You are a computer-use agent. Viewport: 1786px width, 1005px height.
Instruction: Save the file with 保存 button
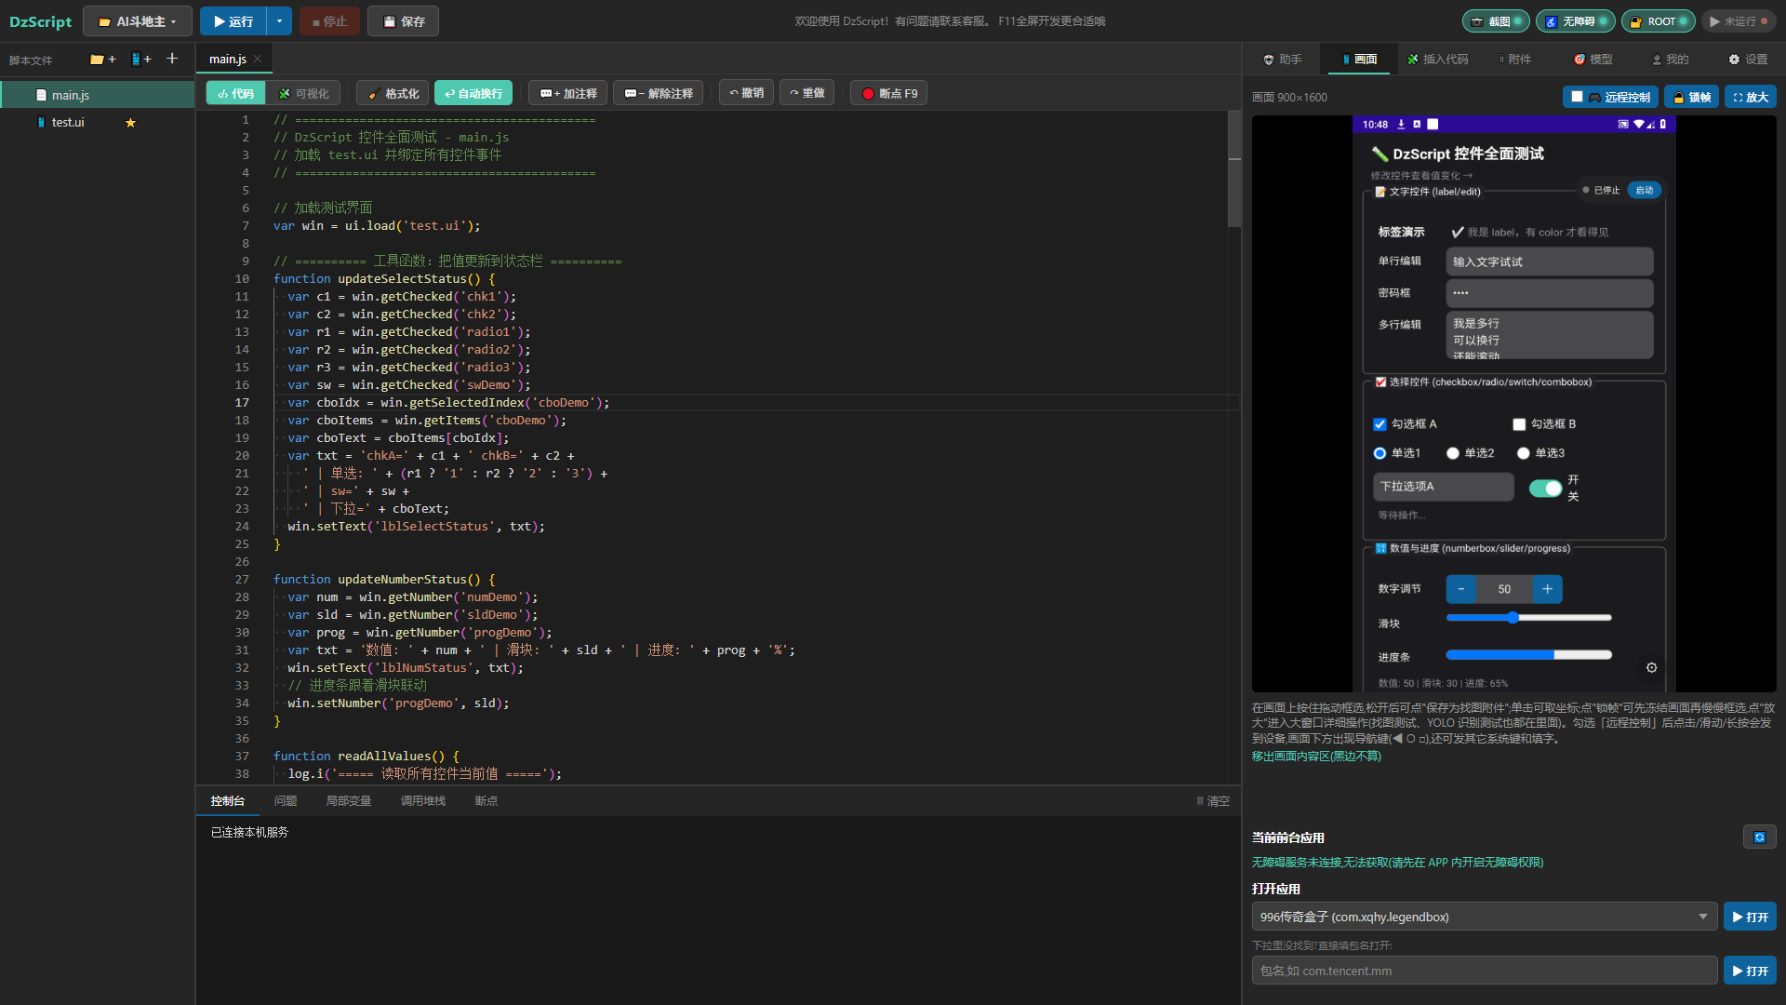(x=404, y=21)
